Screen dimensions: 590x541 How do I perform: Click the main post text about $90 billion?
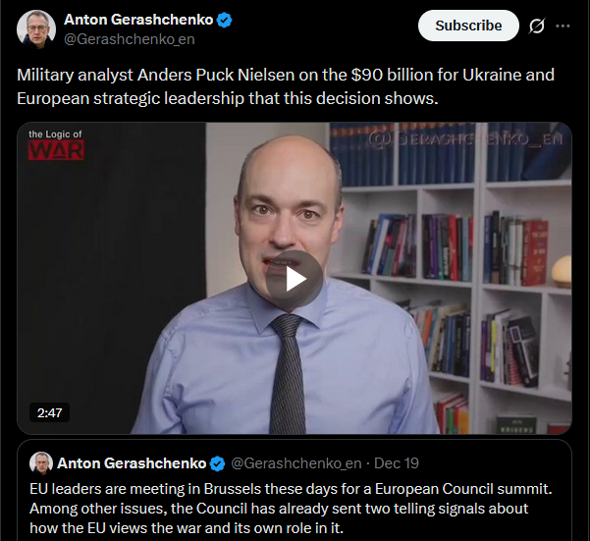coord(286,86)
